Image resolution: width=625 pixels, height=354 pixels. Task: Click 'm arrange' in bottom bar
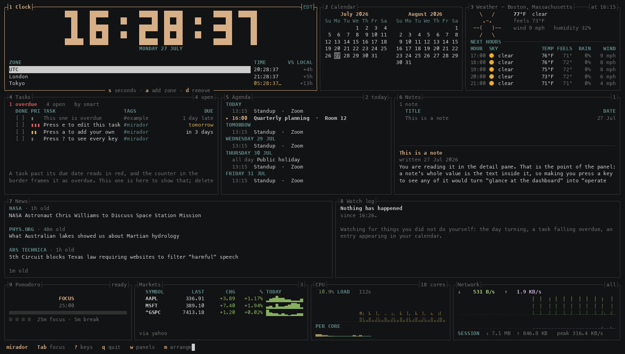tap(178, 347)
